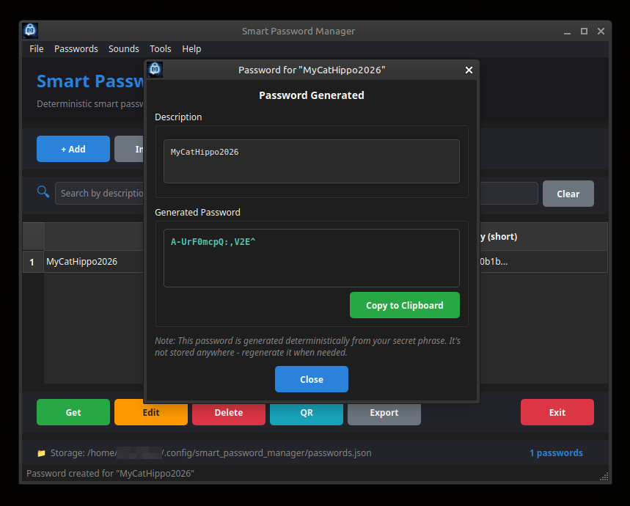Close the Smart Password Manager main window

click(x=601, y=31)
